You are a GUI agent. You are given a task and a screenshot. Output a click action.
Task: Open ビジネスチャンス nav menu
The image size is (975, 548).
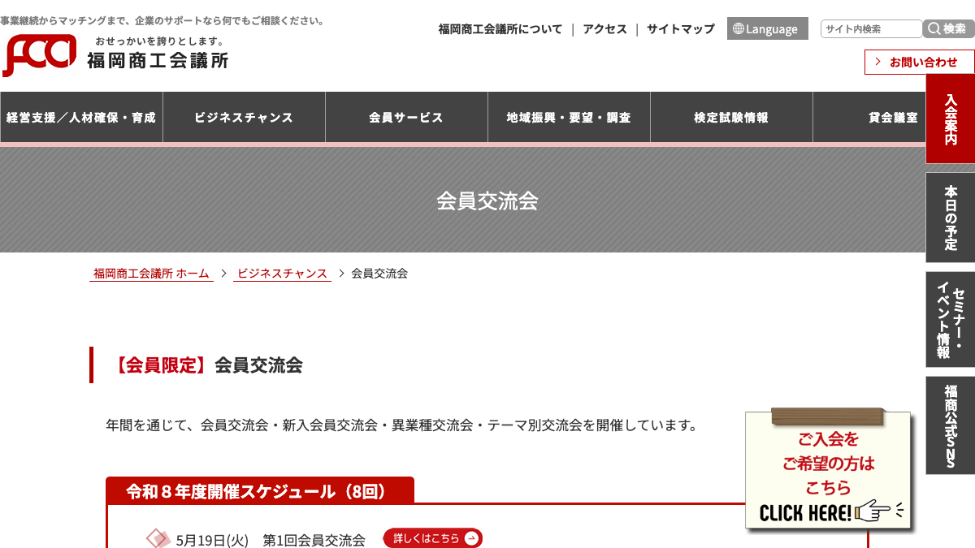click(x=244, y=117)
